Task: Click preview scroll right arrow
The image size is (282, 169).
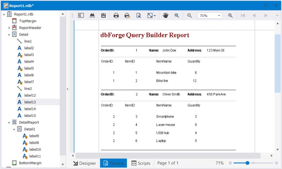Action: 271,156
